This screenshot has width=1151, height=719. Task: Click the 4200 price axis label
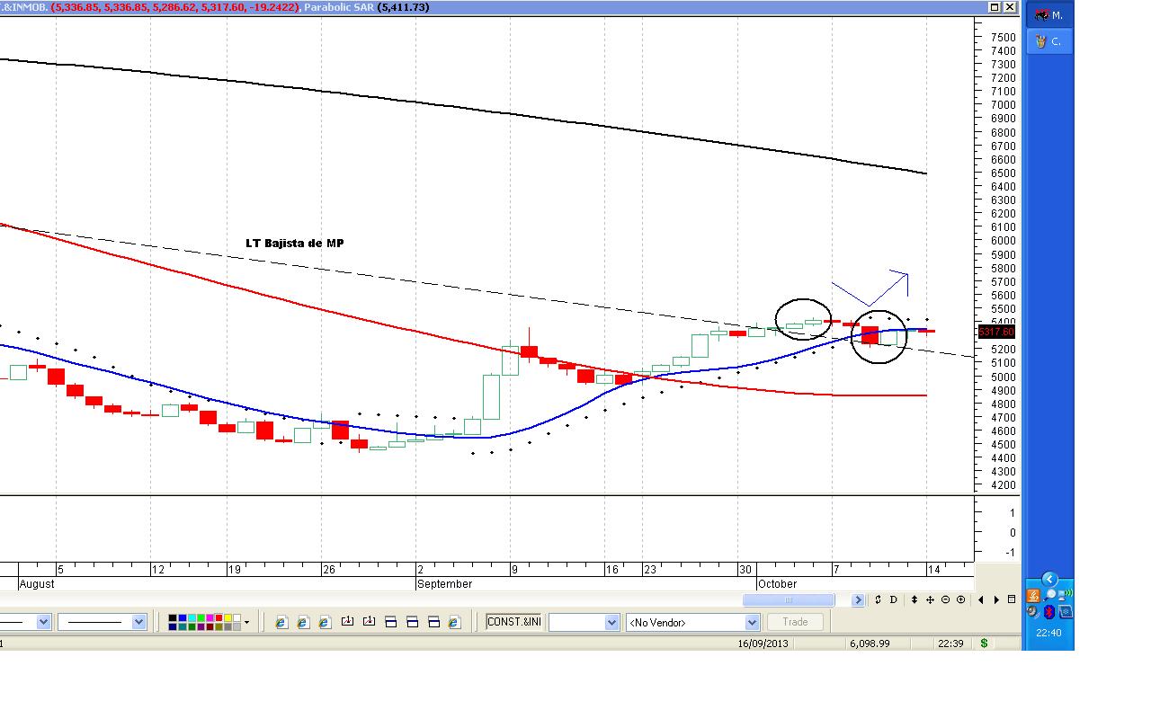tap(1003, 485)
